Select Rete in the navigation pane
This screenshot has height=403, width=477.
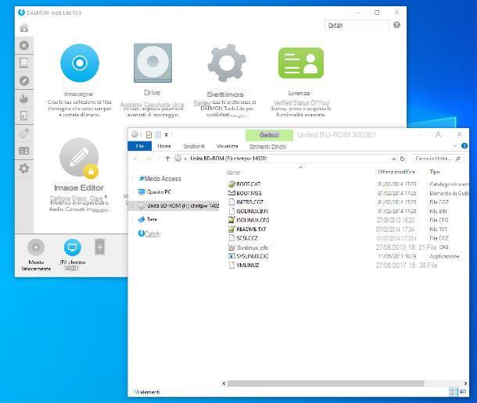[148, 219]
